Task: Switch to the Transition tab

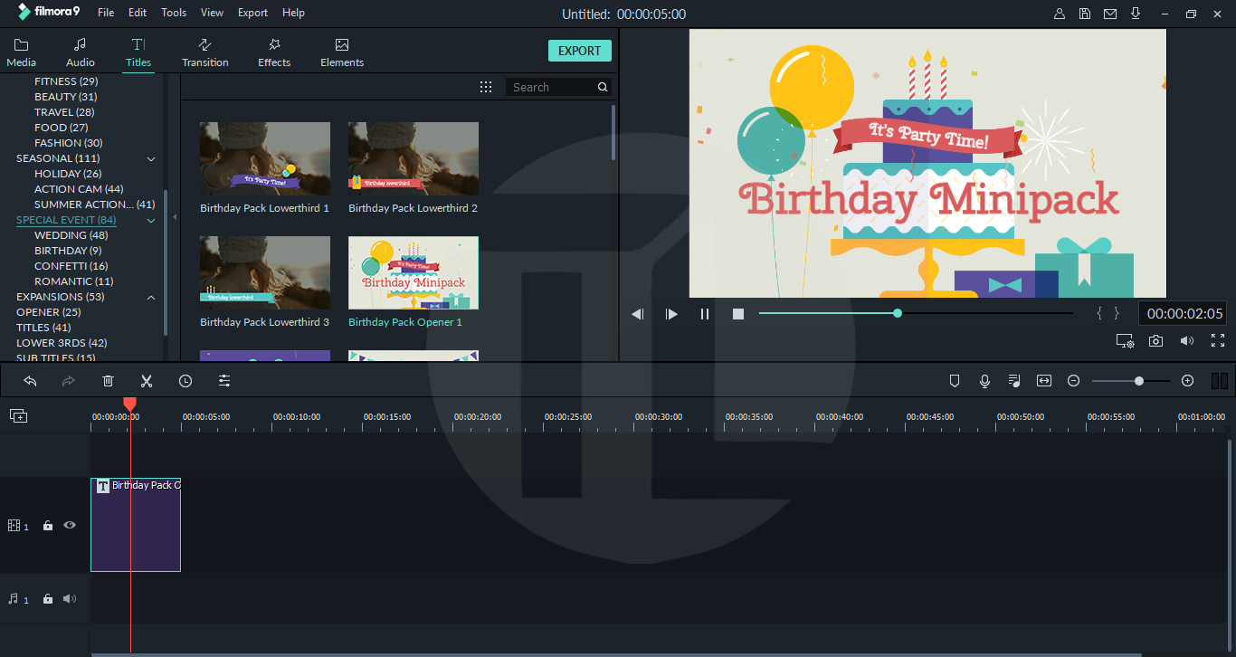Action: click(205, 52)
